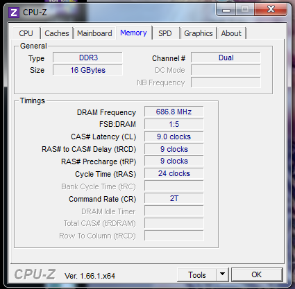Select the 24 clocks tRAS value
295x289 pixels.
pyautogui.click(x=174, y=173)
